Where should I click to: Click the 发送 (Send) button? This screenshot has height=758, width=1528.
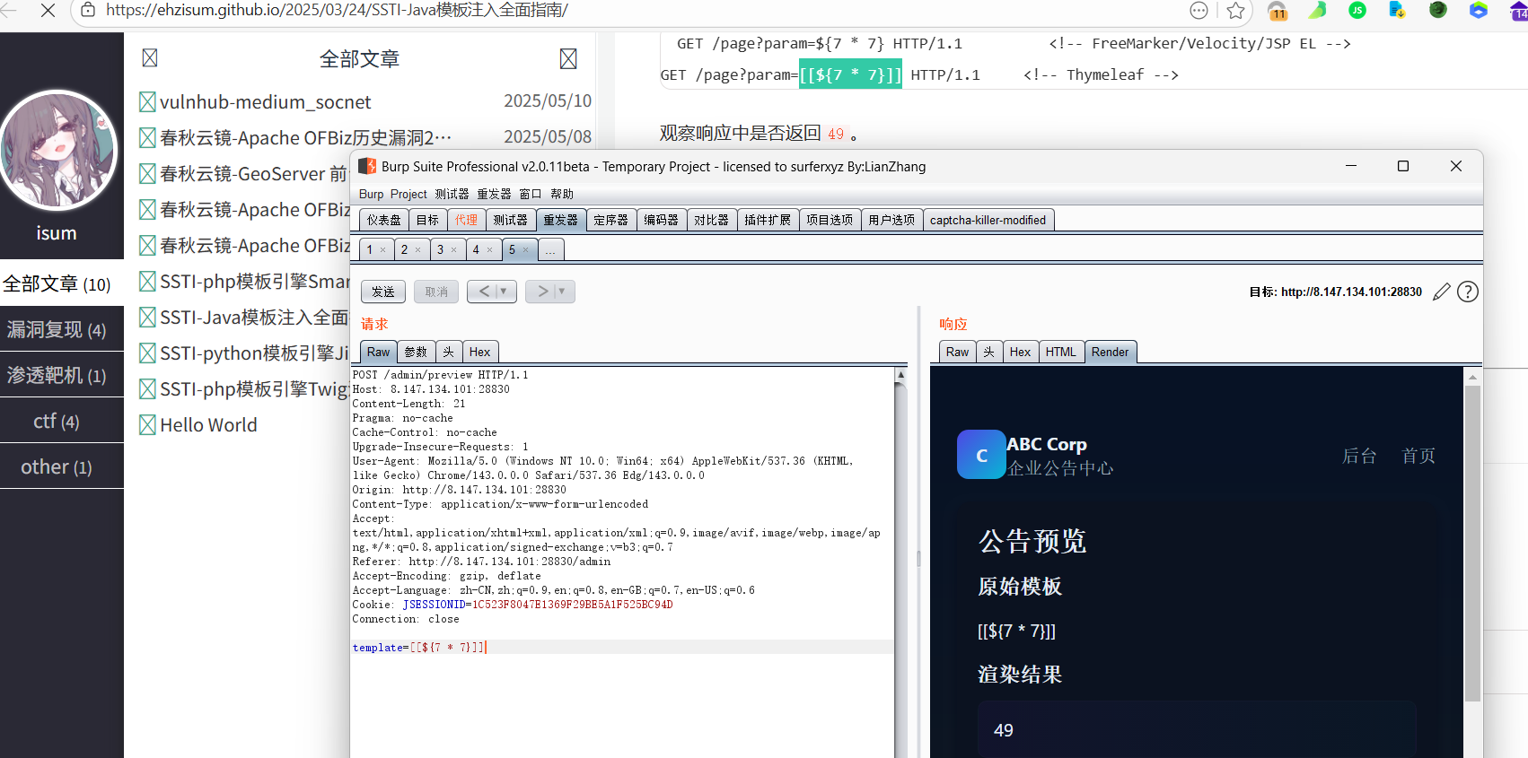[x=383, y=292]
